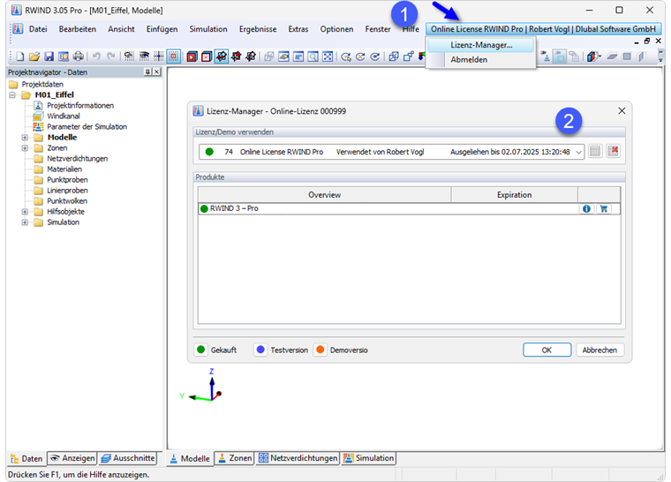Select Punktwolken folder in navigator tree
671x482 pixels.
point(67,200)
